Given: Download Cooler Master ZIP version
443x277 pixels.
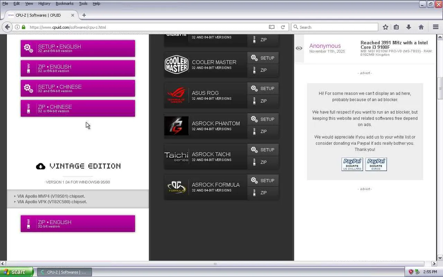Looking at the screenshot, I should pos(263,70).
